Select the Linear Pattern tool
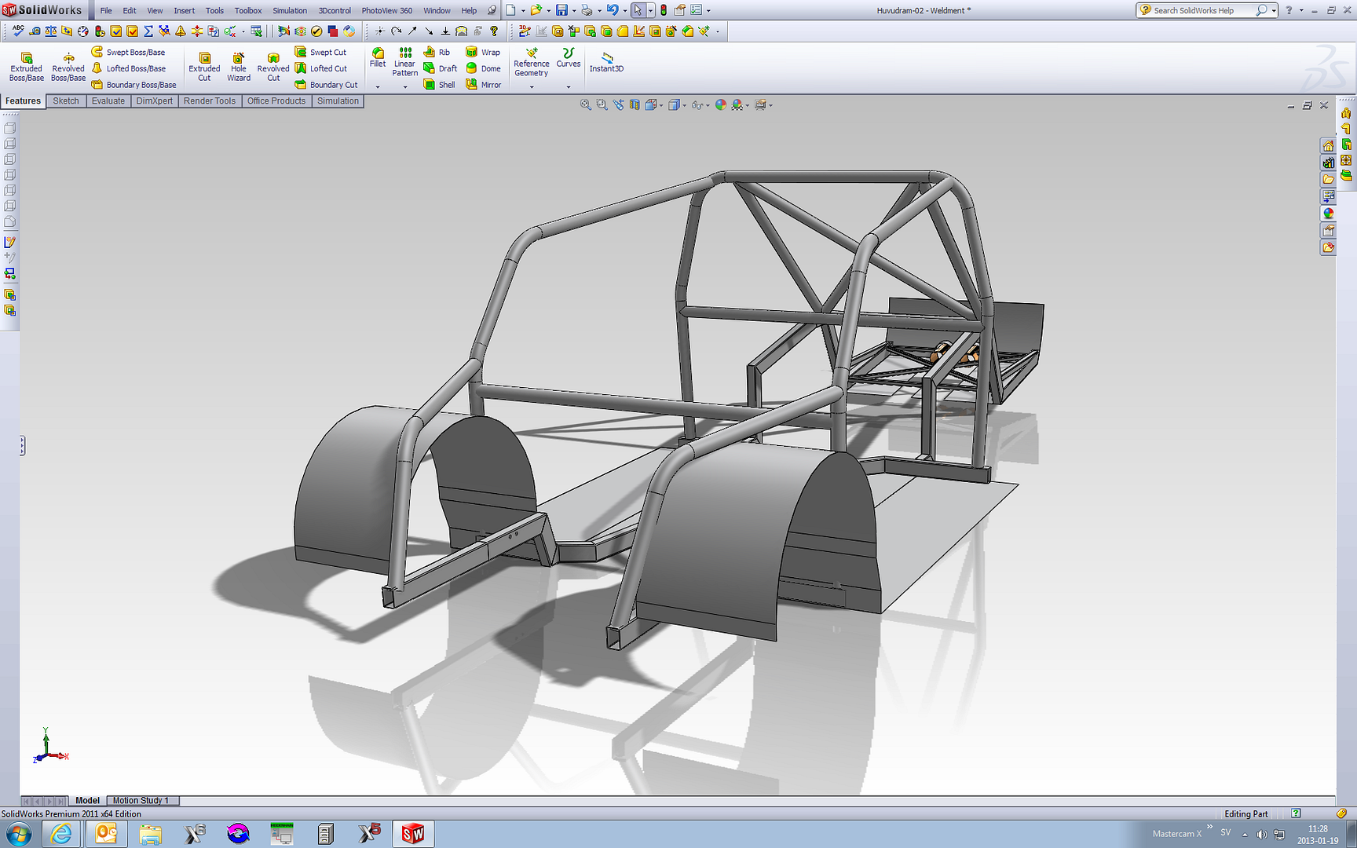The height and width of the screenshot is (848, 1357). (405, 62)
